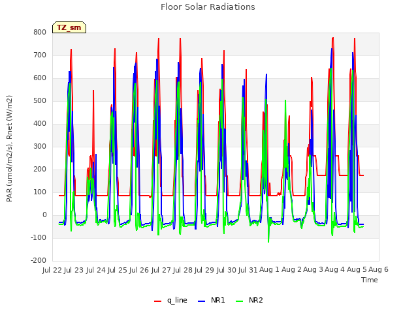Click the 300 y-axis tick label
Viewport: 418px width, 313px height.
[40, 147]
